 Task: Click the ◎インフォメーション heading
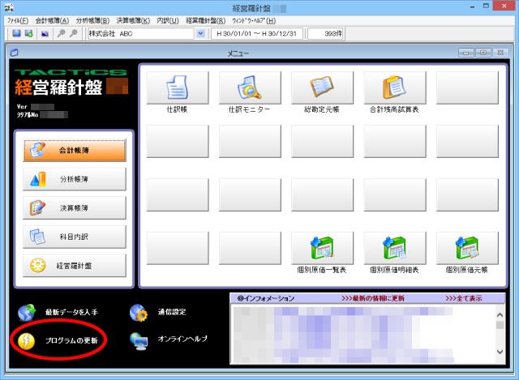pos(266,298)
